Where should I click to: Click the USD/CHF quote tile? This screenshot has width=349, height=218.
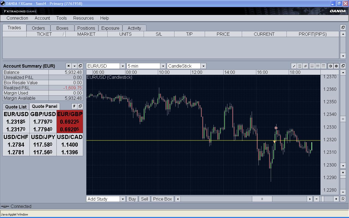[16, 144]
